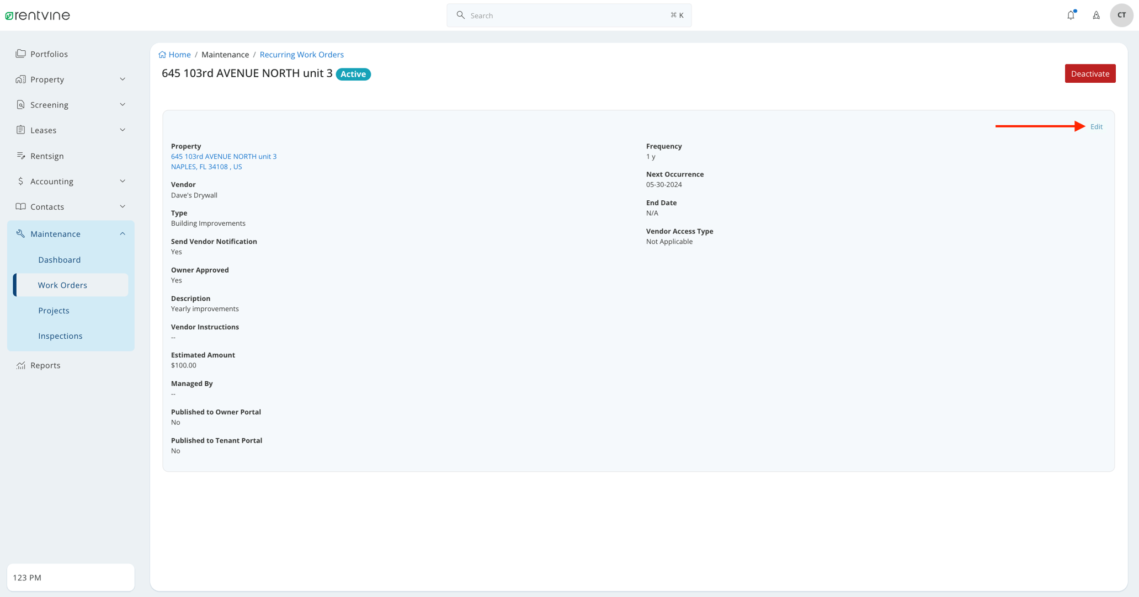Open the CT profile avatar

click(1121, 15)
